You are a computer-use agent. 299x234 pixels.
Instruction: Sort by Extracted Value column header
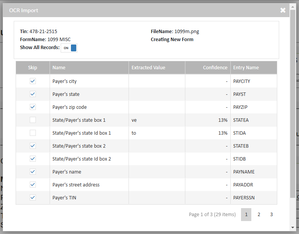[x=148, y=68]
